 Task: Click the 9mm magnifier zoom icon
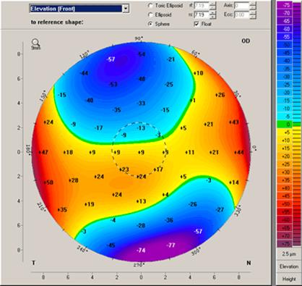(35, 44)
